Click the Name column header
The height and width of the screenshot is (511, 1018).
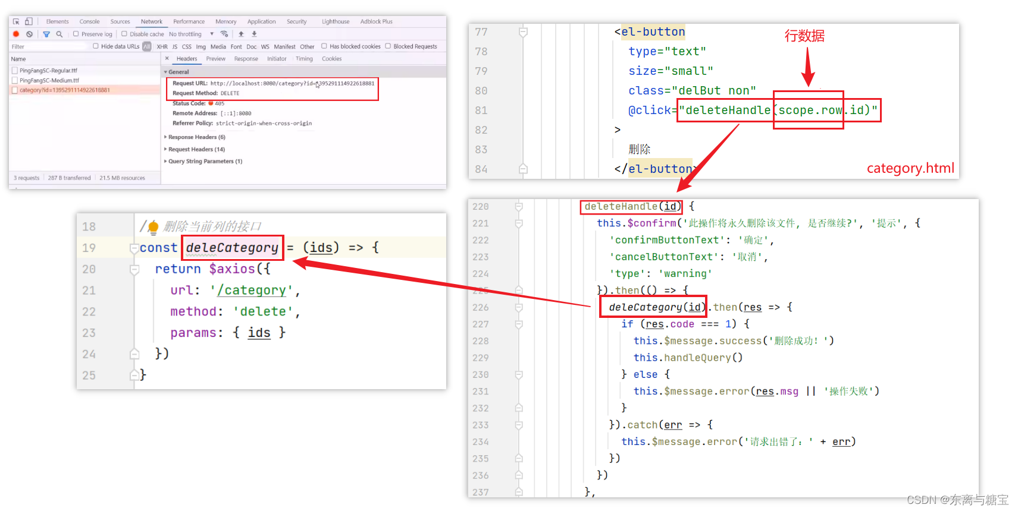84,59
